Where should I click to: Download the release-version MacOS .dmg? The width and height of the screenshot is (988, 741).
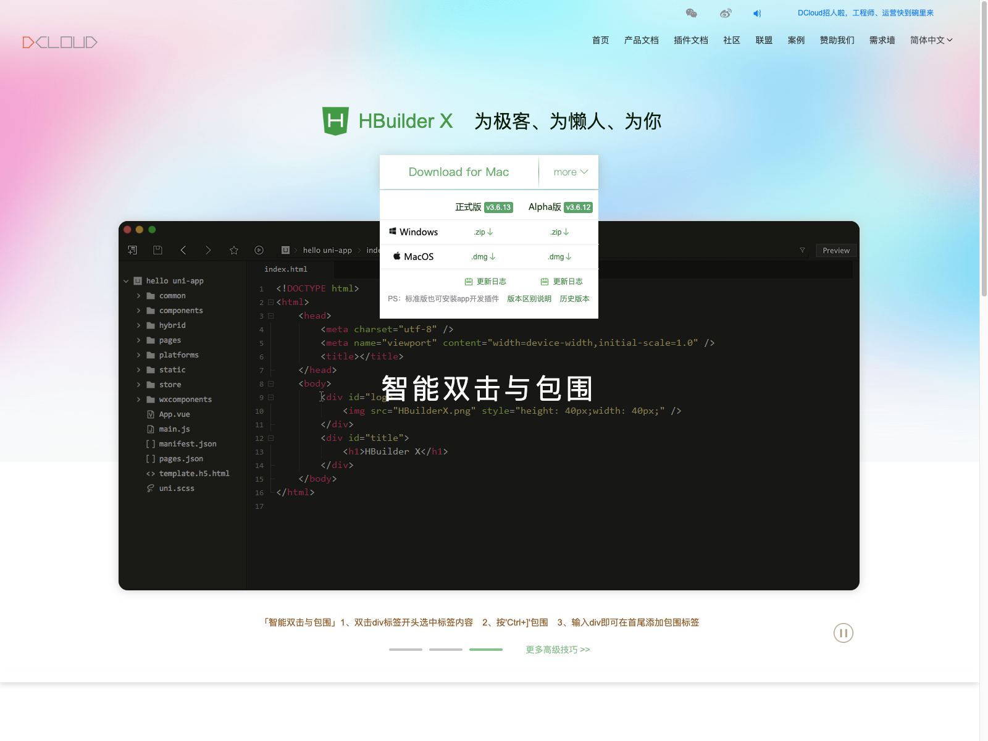[x=484, y=257]
